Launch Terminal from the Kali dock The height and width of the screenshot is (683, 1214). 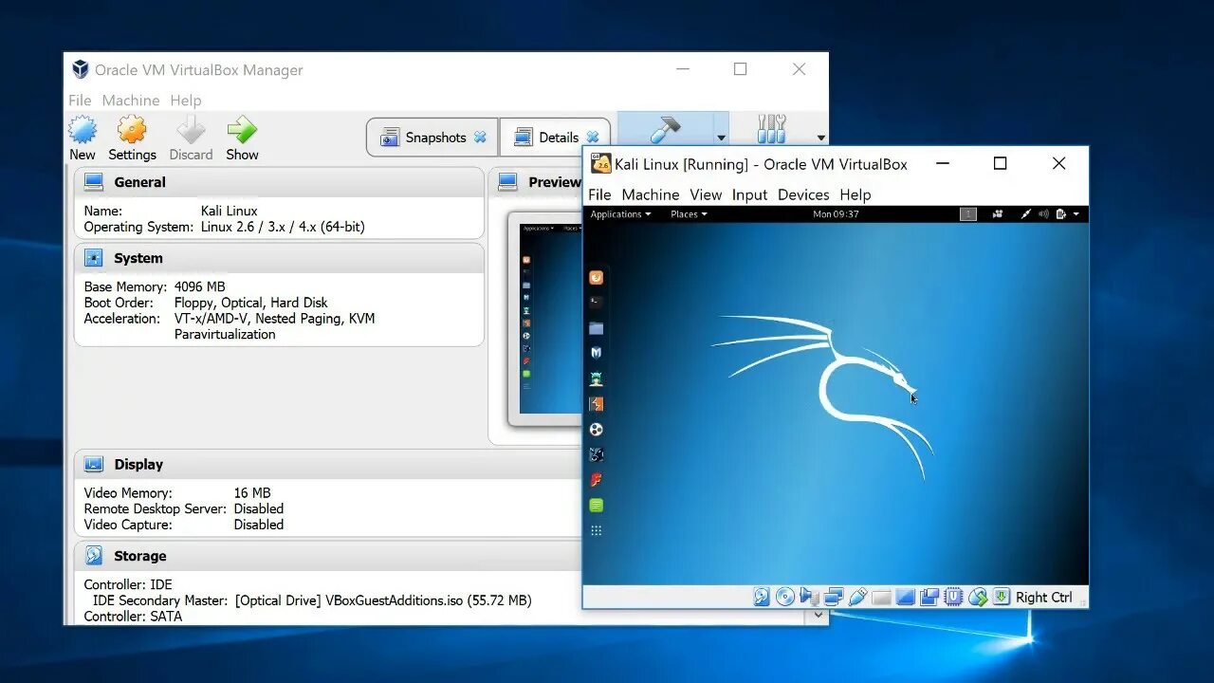pos(596,302)
